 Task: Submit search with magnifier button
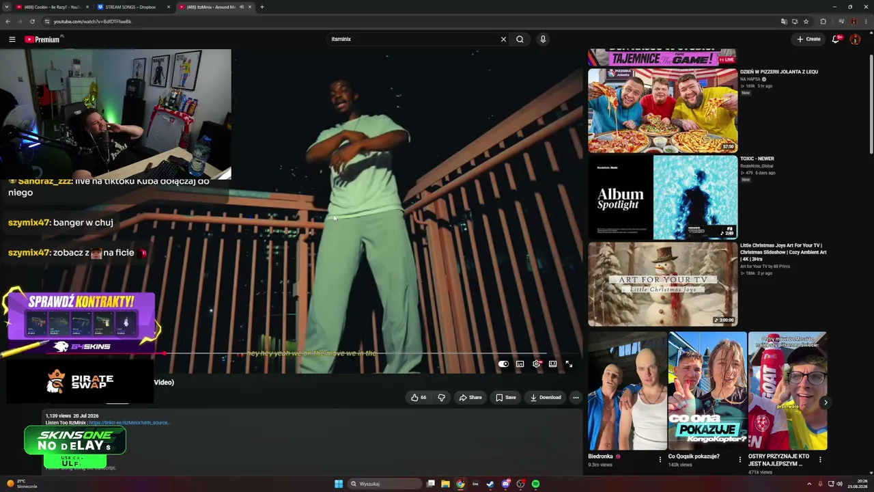tap(520, 40)
